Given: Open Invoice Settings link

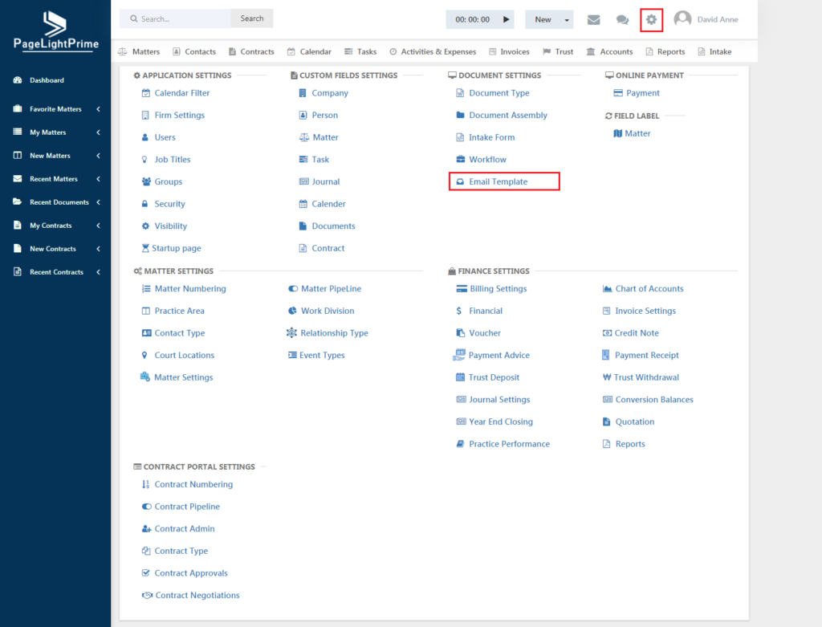Looking at the screenshot, I should click(645, 311).
